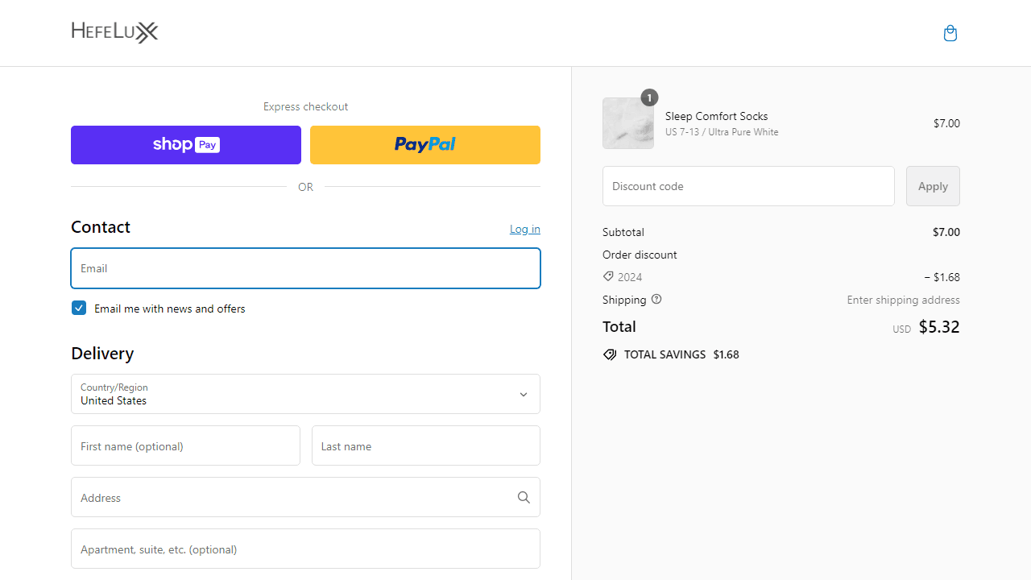Click the 2024 discount code label

(x=630, y=277)
